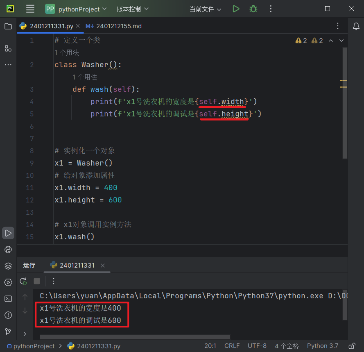Click the x1.height = 600 line
Viewport: 364px width, 352px height.
[x=88, y=200]
